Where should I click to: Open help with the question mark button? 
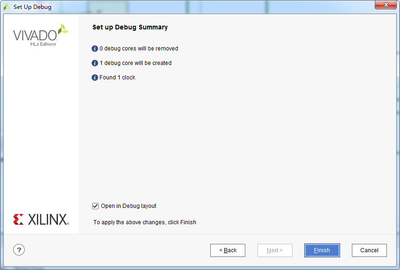point(19,250)
